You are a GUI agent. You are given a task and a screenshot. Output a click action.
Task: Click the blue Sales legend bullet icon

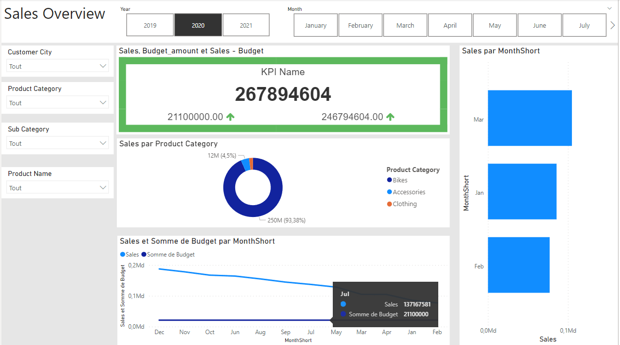click(123, 254)
